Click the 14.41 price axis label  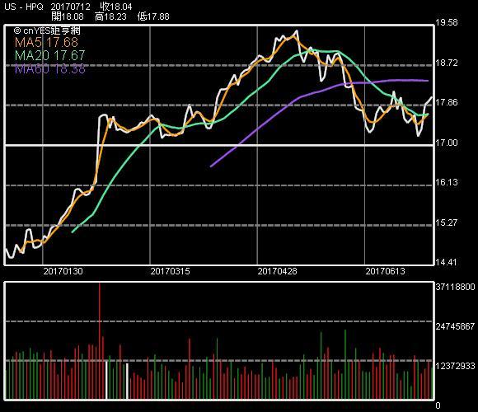pos(447,262)
